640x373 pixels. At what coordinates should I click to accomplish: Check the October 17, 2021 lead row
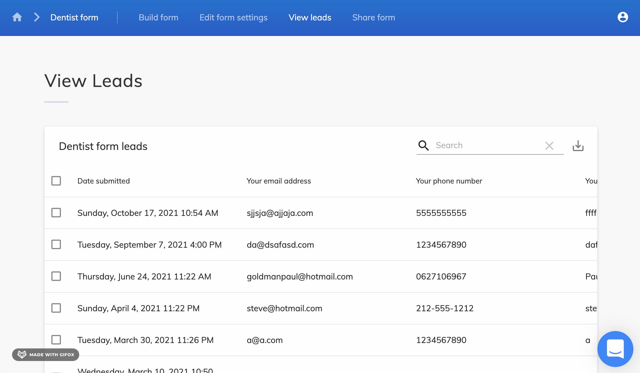tap(56, 213)
